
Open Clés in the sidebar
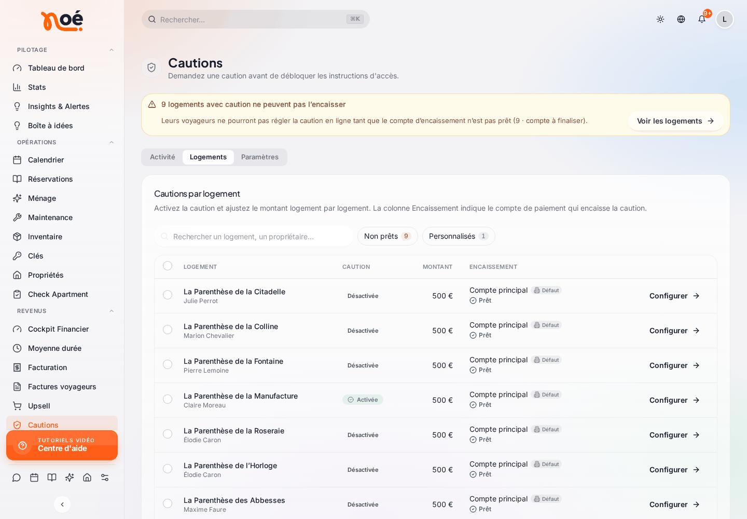click(x=62, y=256)
